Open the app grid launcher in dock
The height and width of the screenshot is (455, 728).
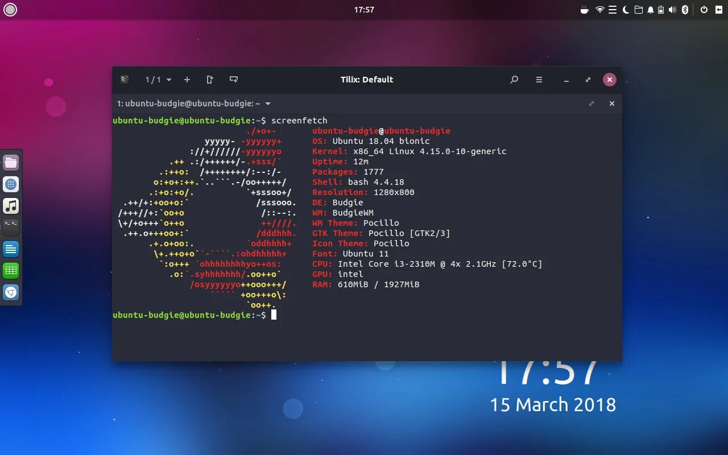(11, 184)
